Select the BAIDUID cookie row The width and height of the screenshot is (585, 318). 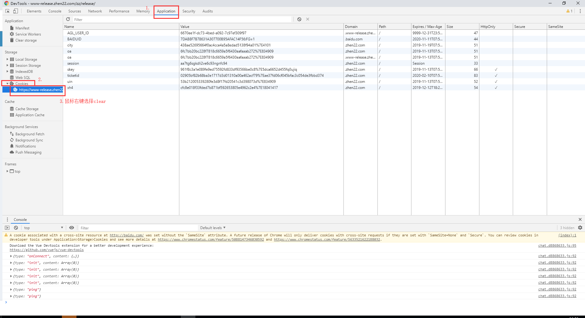click(324, 39)
